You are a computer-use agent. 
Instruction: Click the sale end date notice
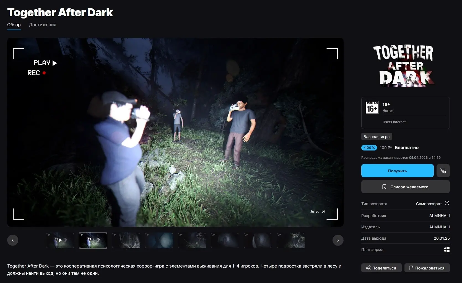tap(401, 158)
